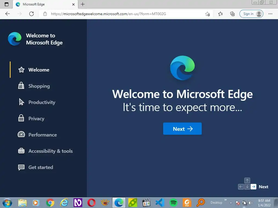The width and height of the screenshot is (278, 208).
Task: Launch Visual Studio Code from taskbar
Action: pyautogui.click(x=160, y=203)
